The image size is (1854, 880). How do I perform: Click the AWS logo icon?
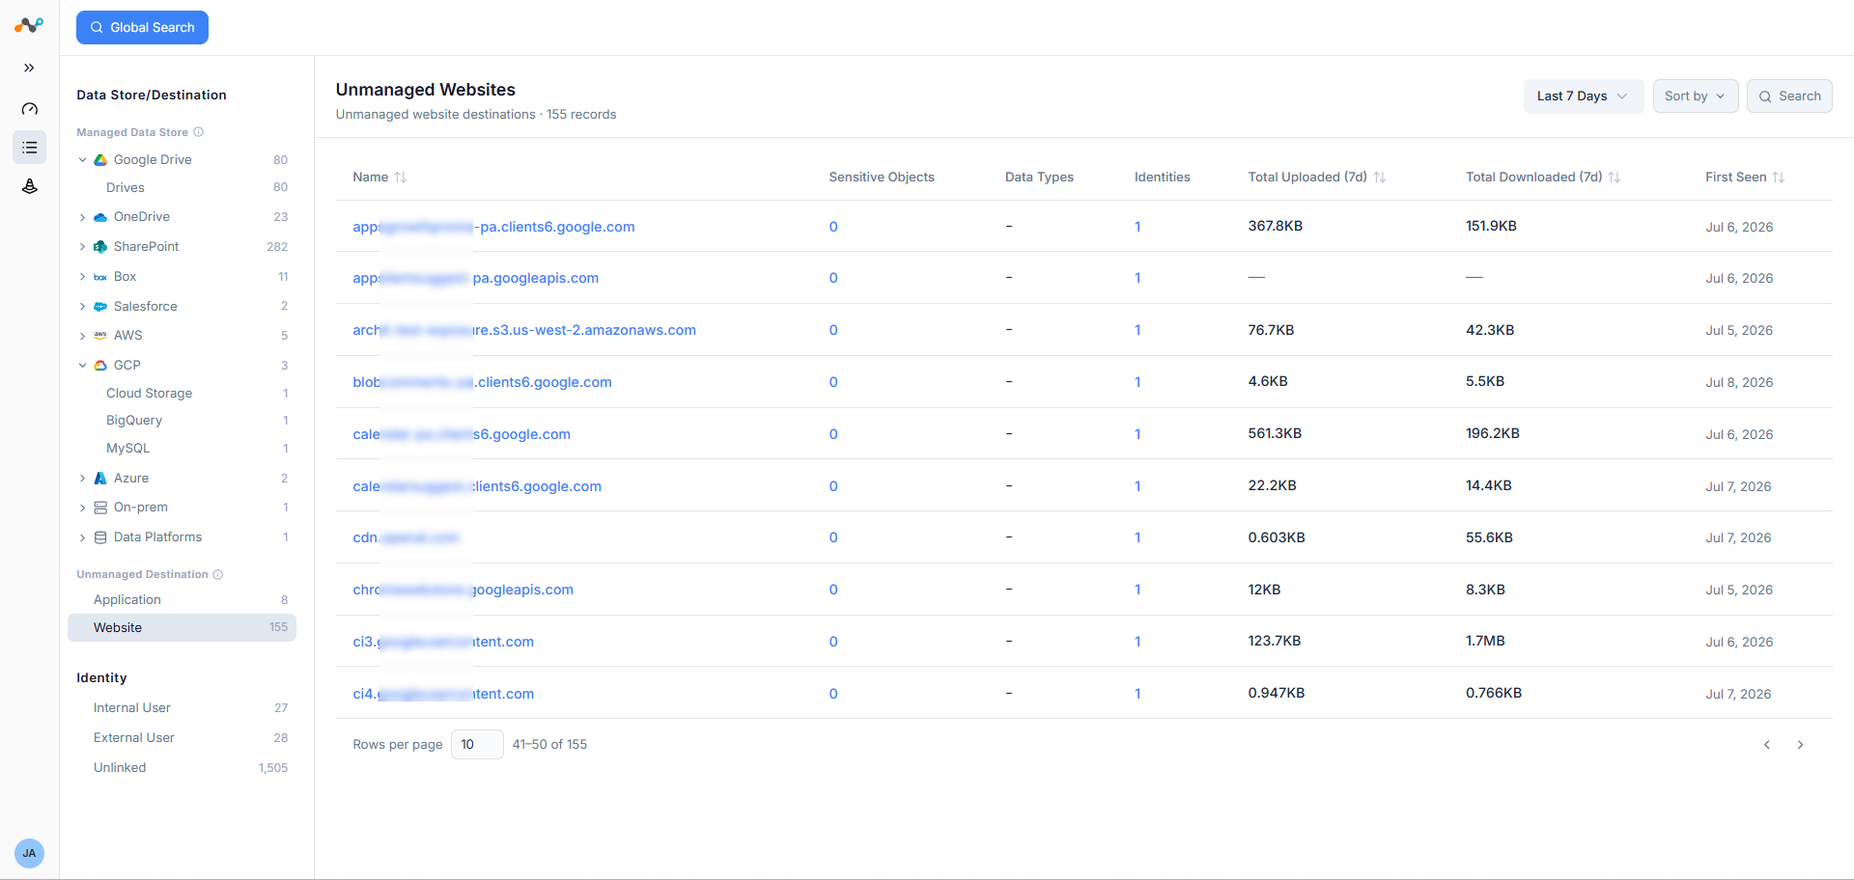[100, 336]
